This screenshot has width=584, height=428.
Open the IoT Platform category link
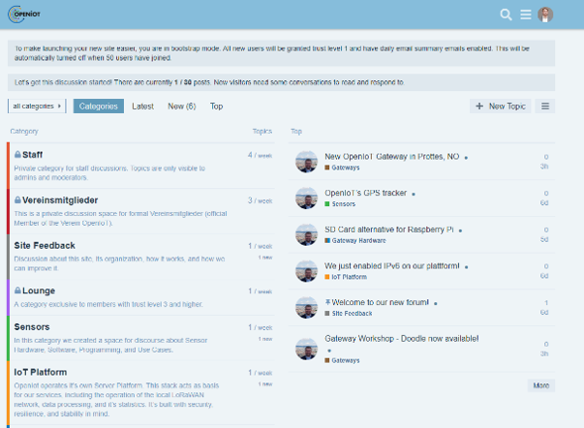point(41,372)
